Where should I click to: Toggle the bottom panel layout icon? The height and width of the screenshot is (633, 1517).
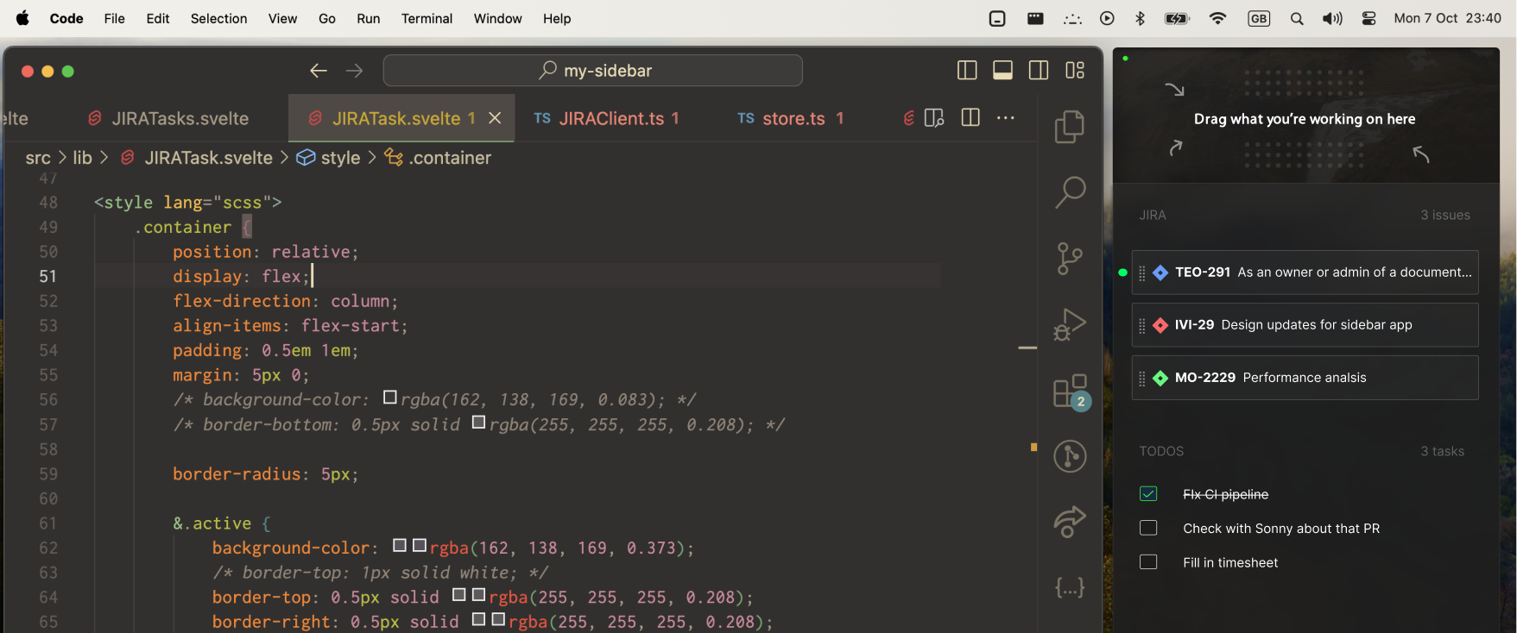click(x=1002, y=71)
